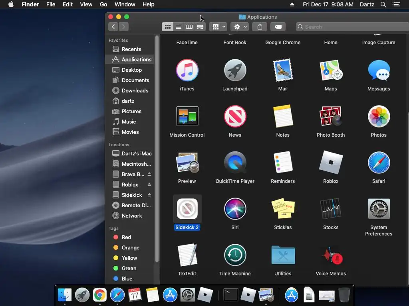
Task: Switch to gallery view
Action: 200,27
